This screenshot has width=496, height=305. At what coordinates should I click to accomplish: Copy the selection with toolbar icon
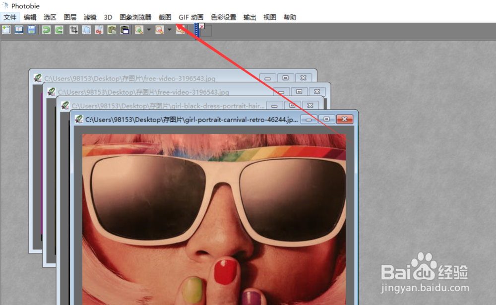(x=86, y=30)
